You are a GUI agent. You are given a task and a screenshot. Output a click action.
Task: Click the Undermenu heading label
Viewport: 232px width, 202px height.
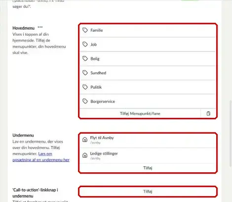pyautogui.click(x=23, y=135)
